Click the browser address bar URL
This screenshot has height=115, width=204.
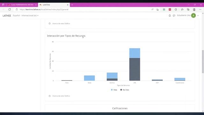pos(44,10)
